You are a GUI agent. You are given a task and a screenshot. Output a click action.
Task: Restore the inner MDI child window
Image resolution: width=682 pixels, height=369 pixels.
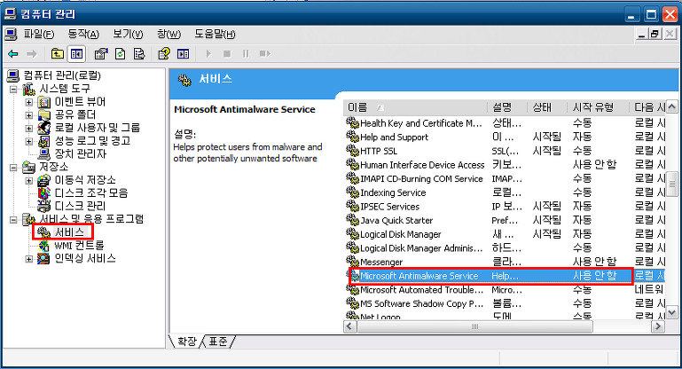655,34
